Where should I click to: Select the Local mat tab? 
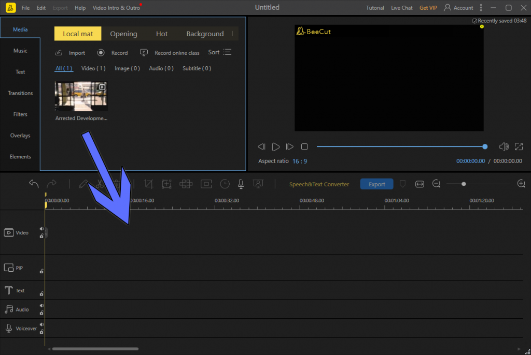tap(78, 34)
